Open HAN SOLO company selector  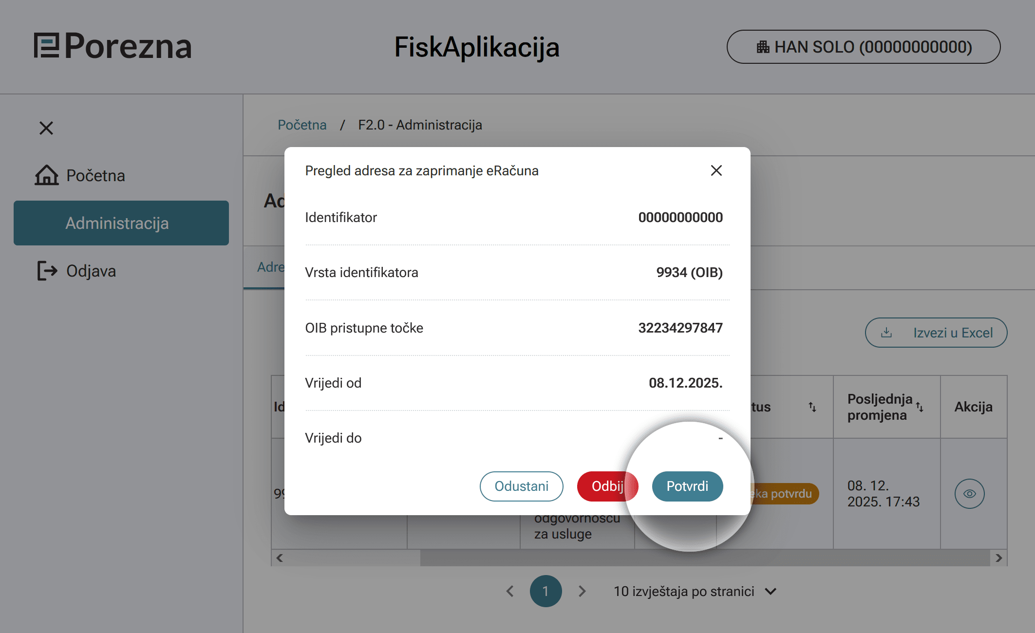864,47
